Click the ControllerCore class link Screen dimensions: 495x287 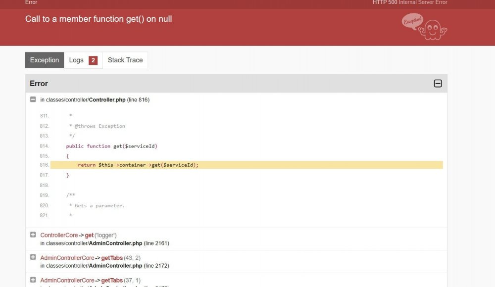59,235
